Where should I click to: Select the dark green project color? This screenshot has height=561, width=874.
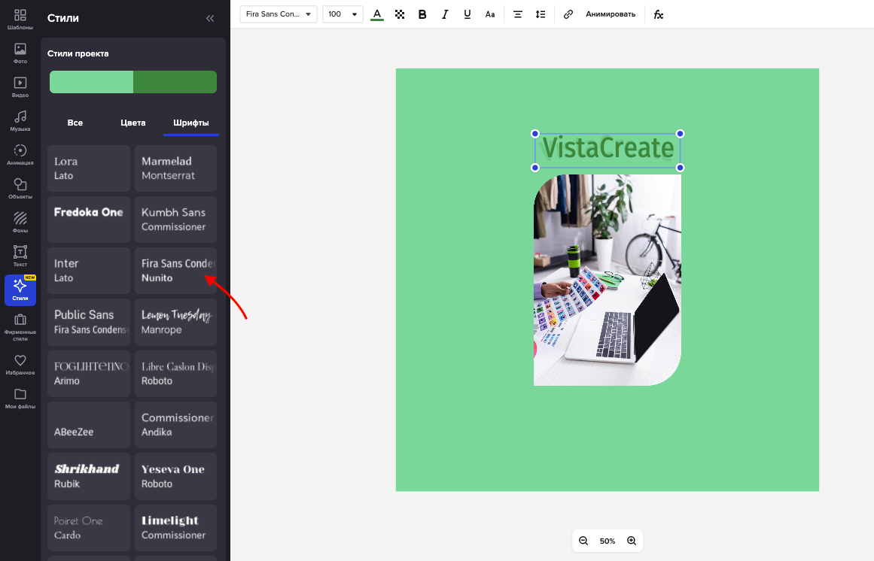(x=175, y=82)
